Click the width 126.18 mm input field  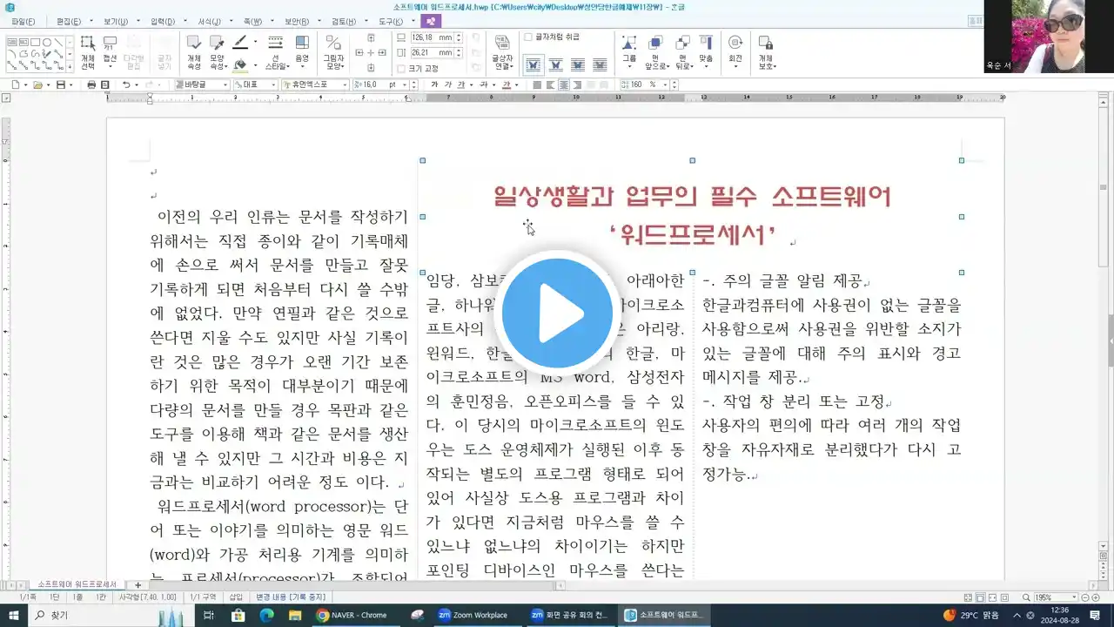point(432,37)
